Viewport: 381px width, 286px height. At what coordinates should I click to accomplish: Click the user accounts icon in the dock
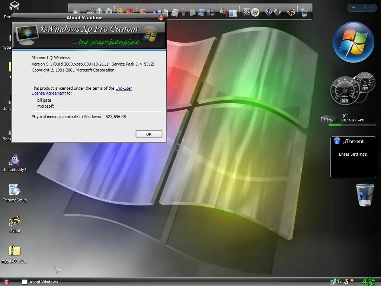(224, 12)
